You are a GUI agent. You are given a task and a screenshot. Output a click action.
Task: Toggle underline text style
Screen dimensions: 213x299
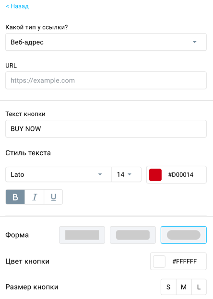[x=53, y=197]
